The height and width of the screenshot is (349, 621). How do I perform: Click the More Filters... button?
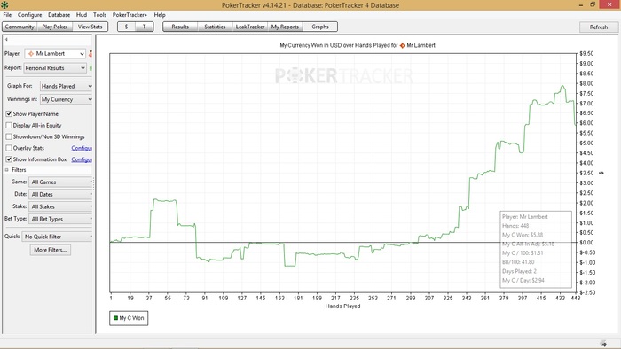click(51, 250)
